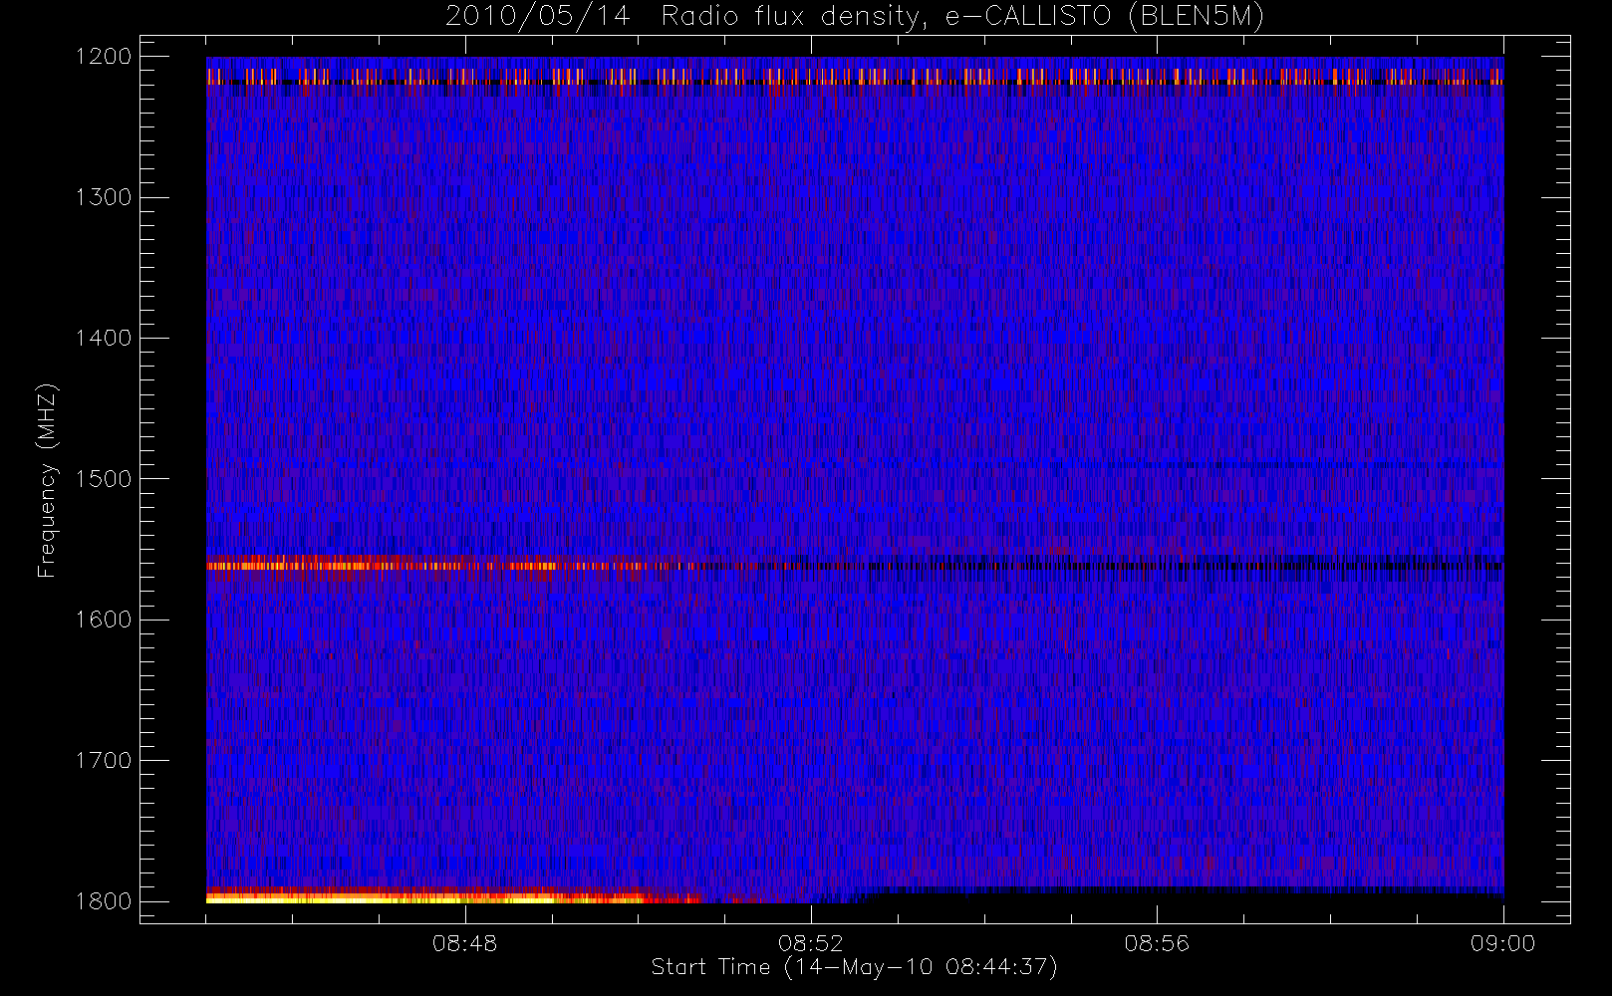
Task: Click the 'Start Time (14-May-10 08:44:37)' label
Action: click(x=854, y=967)
